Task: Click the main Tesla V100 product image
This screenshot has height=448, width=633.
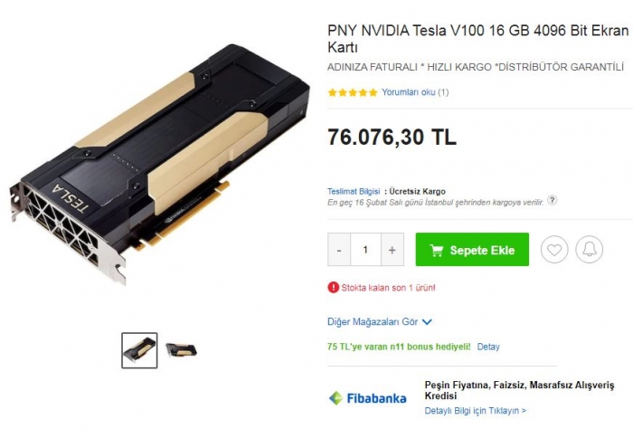Action: click(159, 164)
